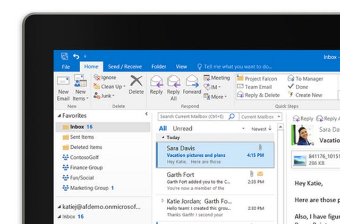Expand the Katie Jordan; Garth Fo... conversation

163,201
